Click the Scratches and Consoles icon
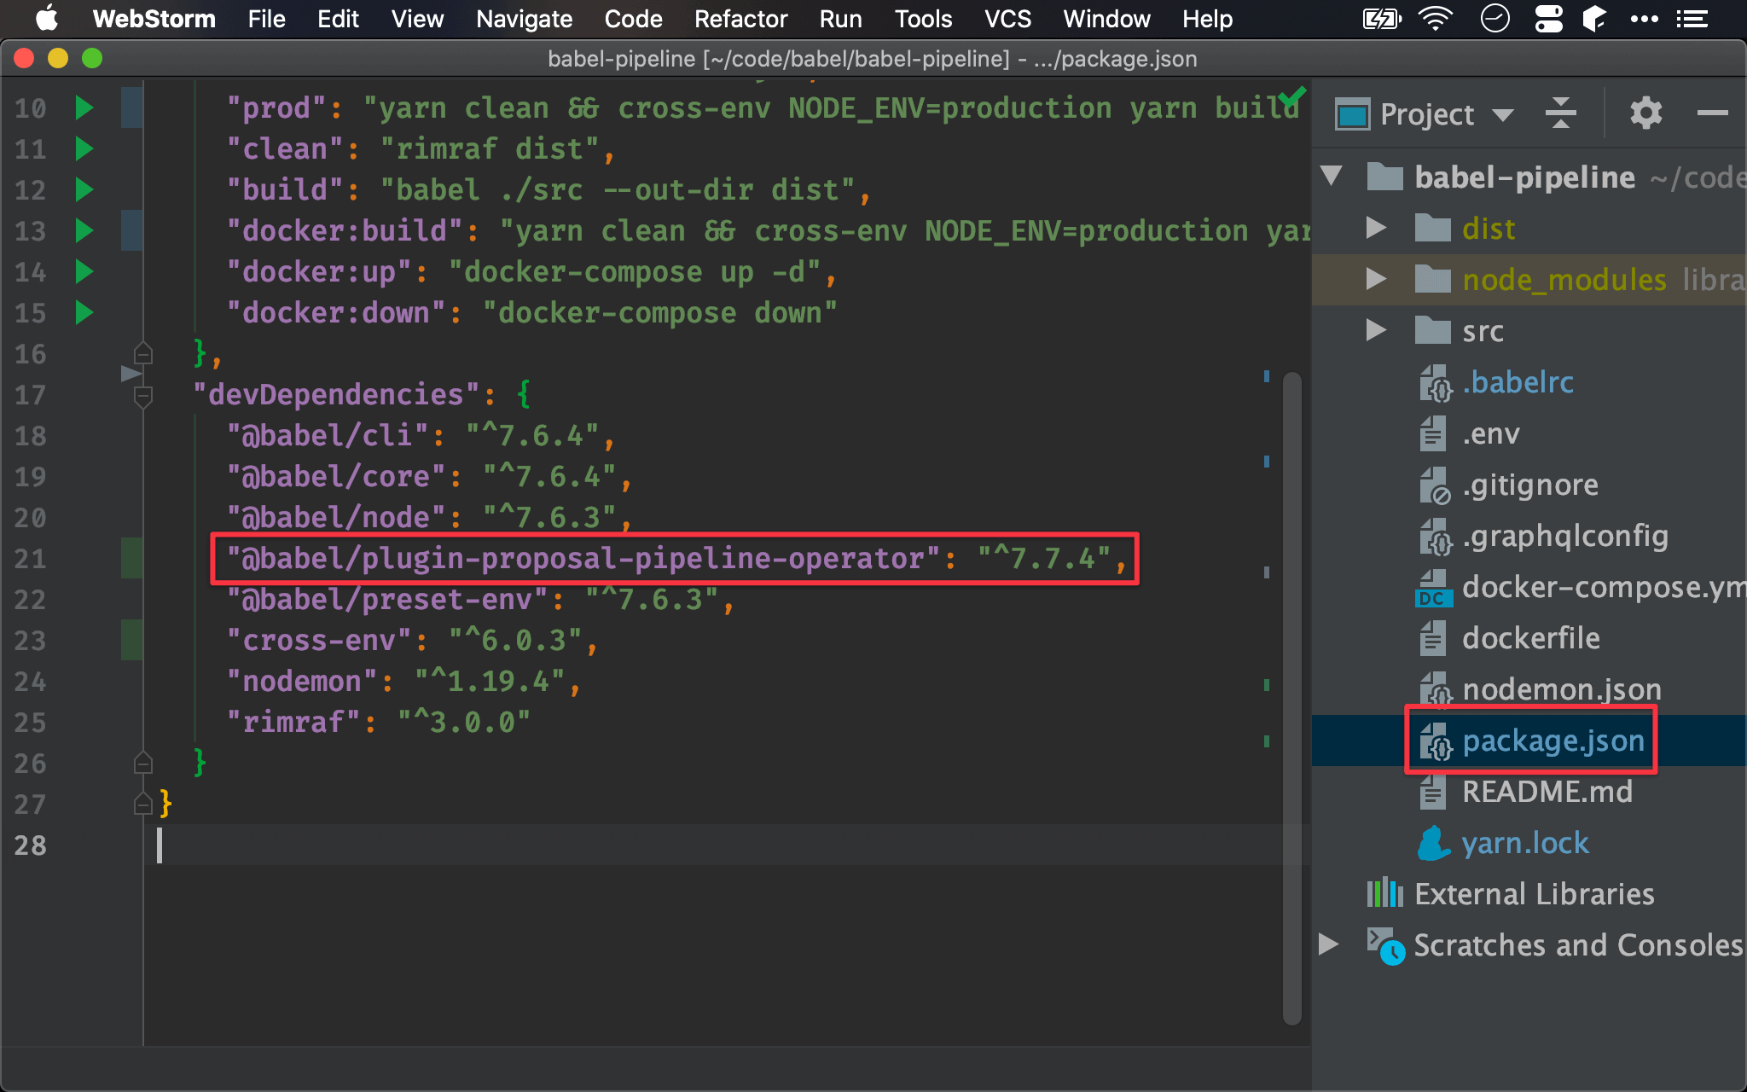The height and width of the screenshot is (1092, 1747). tap(1384, 945)
